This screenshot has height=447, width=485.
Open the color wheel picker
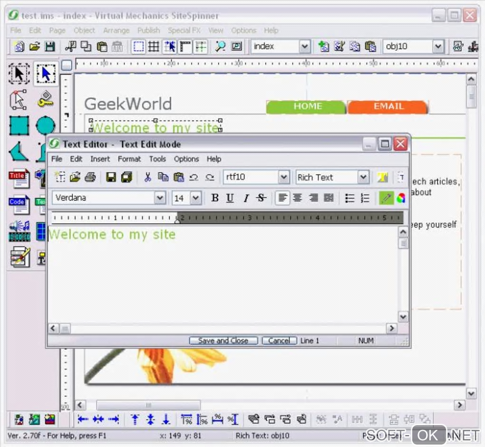401,198
